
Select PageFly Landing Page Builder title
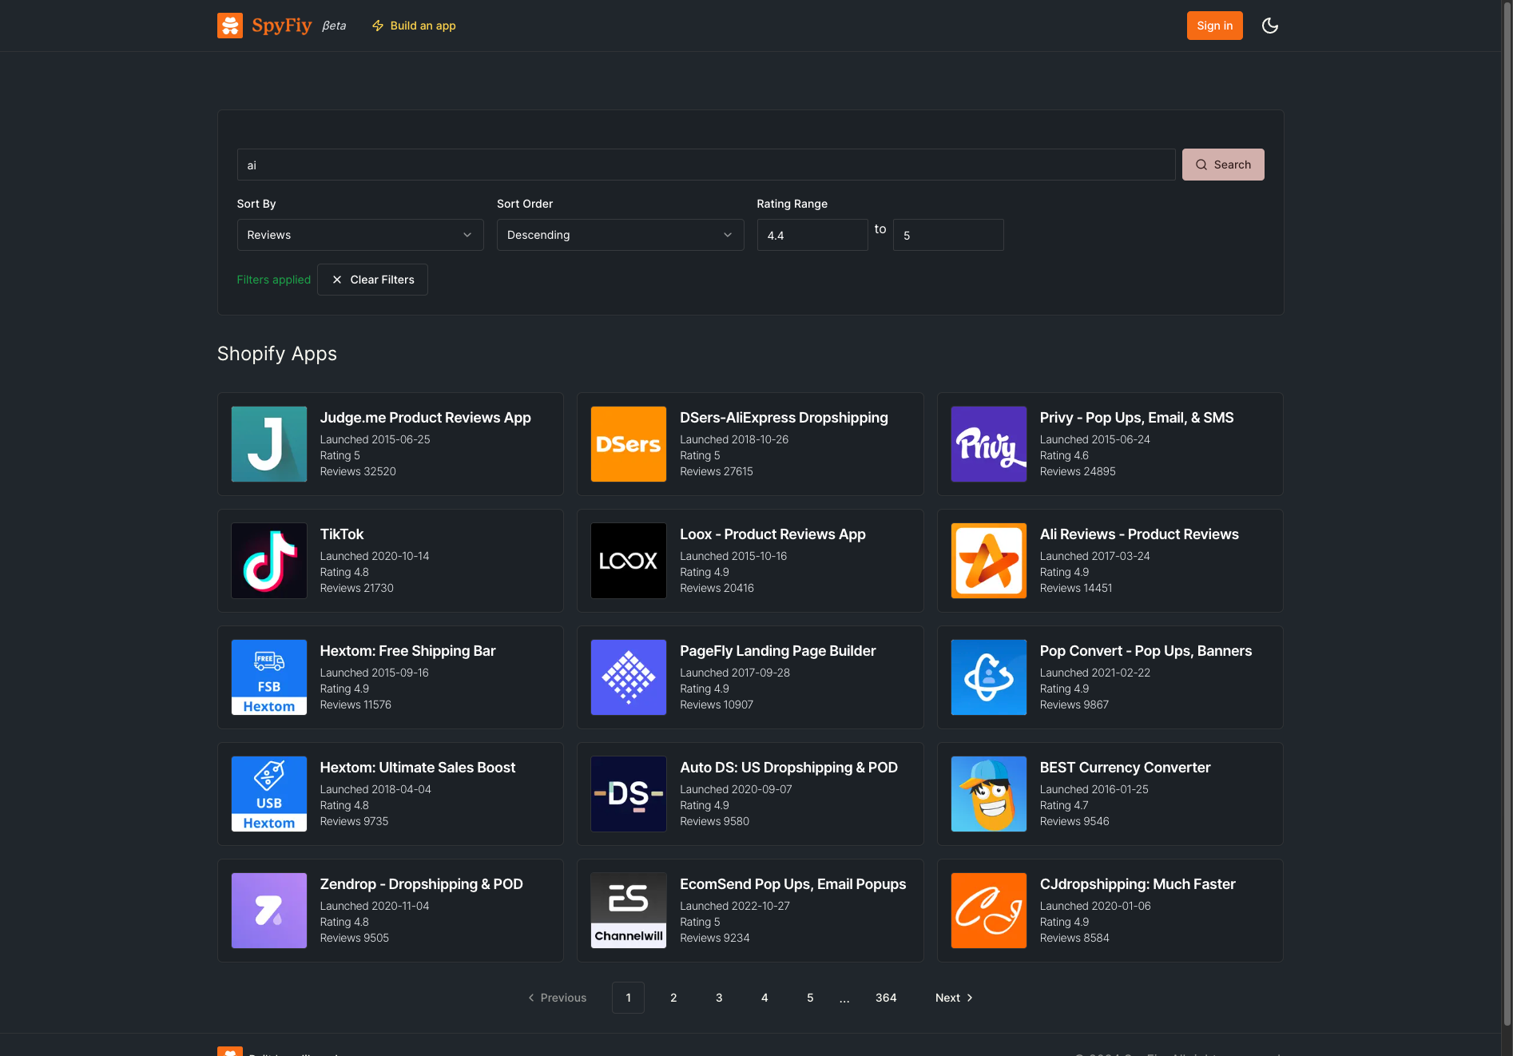778,651
